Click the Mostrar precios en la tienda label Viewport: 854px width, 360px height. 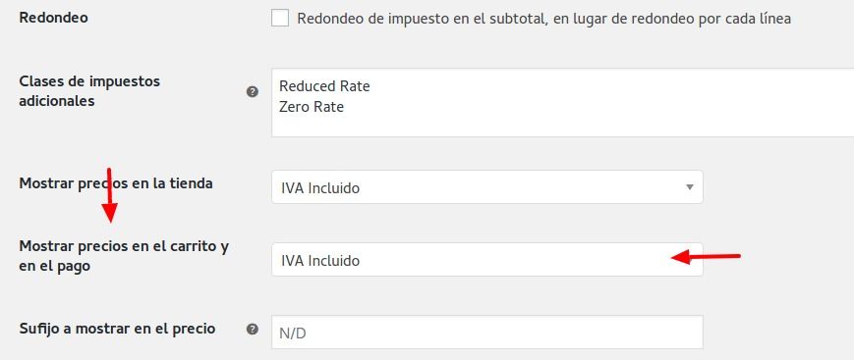click(x=116, y=183)
